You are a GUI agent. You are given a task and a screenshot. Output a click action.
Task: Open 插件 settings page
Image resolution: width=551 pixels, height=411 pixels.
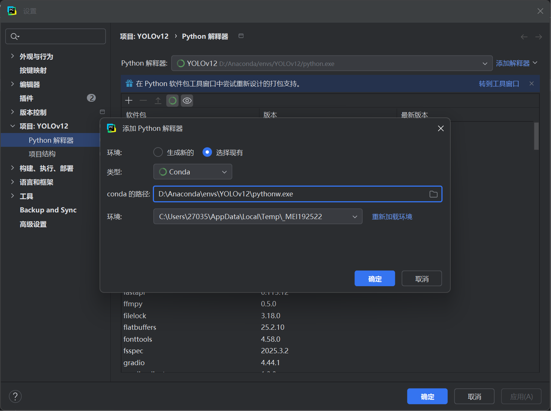coord(26,98)
